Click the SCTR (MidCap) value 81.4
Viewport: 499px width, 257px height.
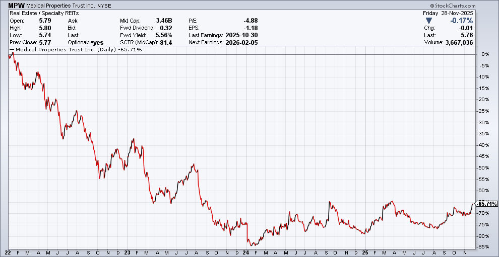pos(165,43)
